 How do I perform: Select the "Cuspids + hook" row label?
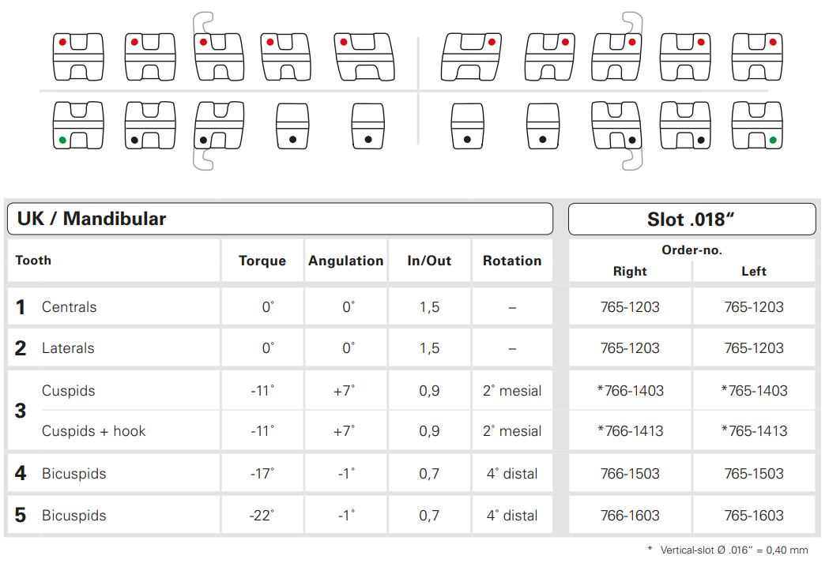click(x=94, y=431)
